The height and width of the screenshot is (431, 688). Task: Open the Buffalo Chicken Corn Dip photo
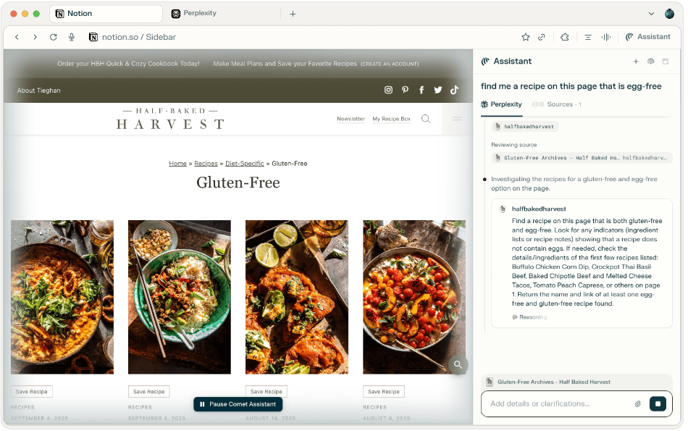pyautogui.click(x=62, y=297)
